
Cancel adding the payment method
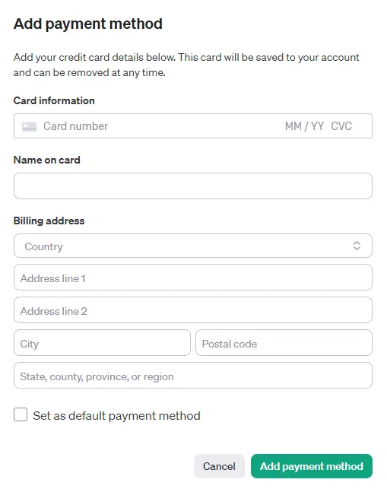point(219,466)
